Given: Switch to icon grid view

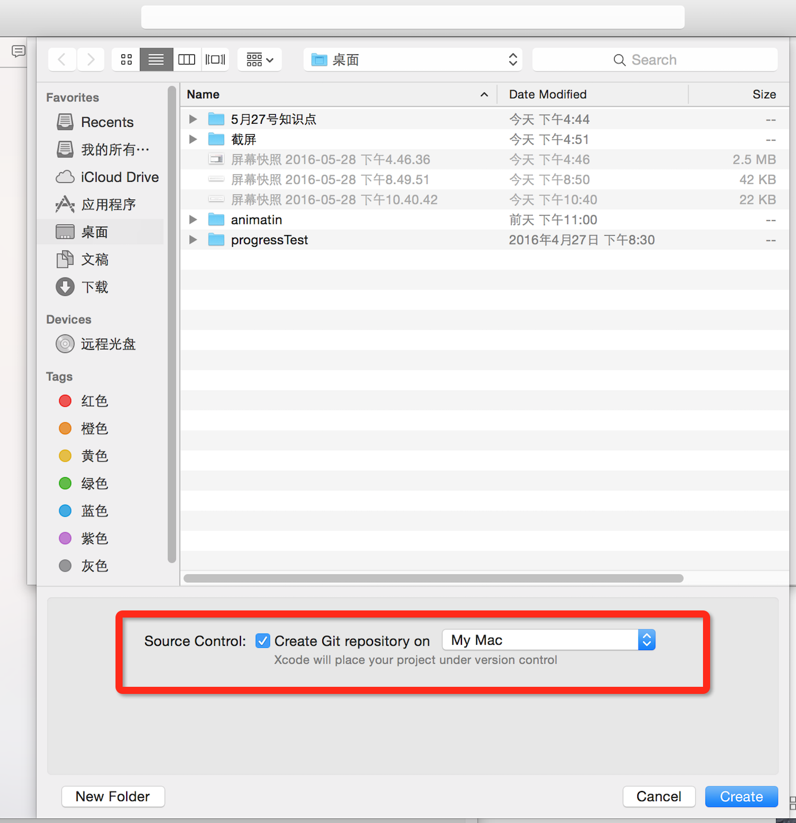Looking at the screenshot, I should click(125, 59).
